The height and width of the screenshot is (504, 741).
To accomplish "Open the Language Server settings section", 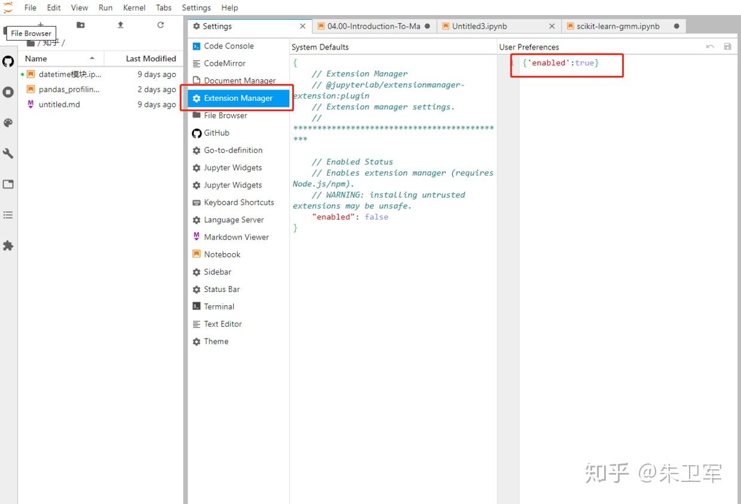I will [x=234, y=220].
